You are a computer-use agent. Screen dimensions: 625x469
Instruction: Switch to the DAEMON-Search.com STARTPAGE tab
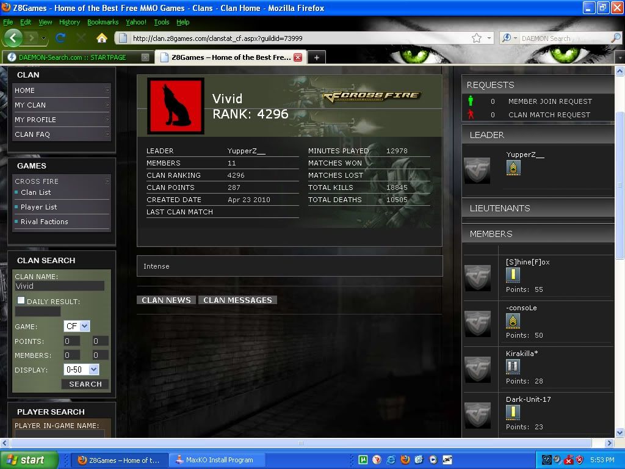tap(72, 57)
